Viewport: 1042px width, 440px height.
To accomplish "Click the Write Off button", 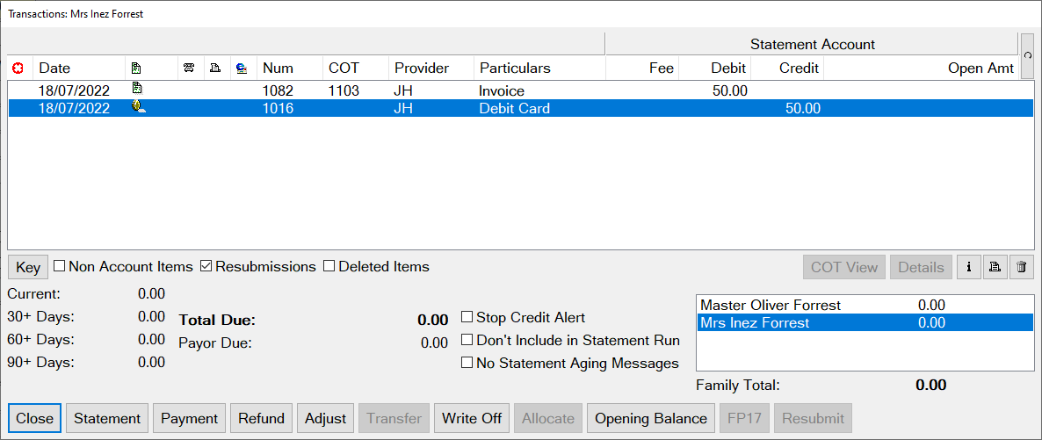I will [x=472, y=419].
